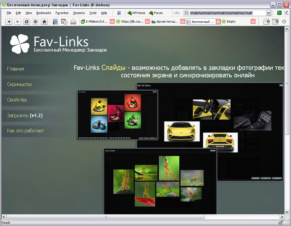Click horizontal scrollbar left arrow
This screenshot has height=226, width=291.
4,217
